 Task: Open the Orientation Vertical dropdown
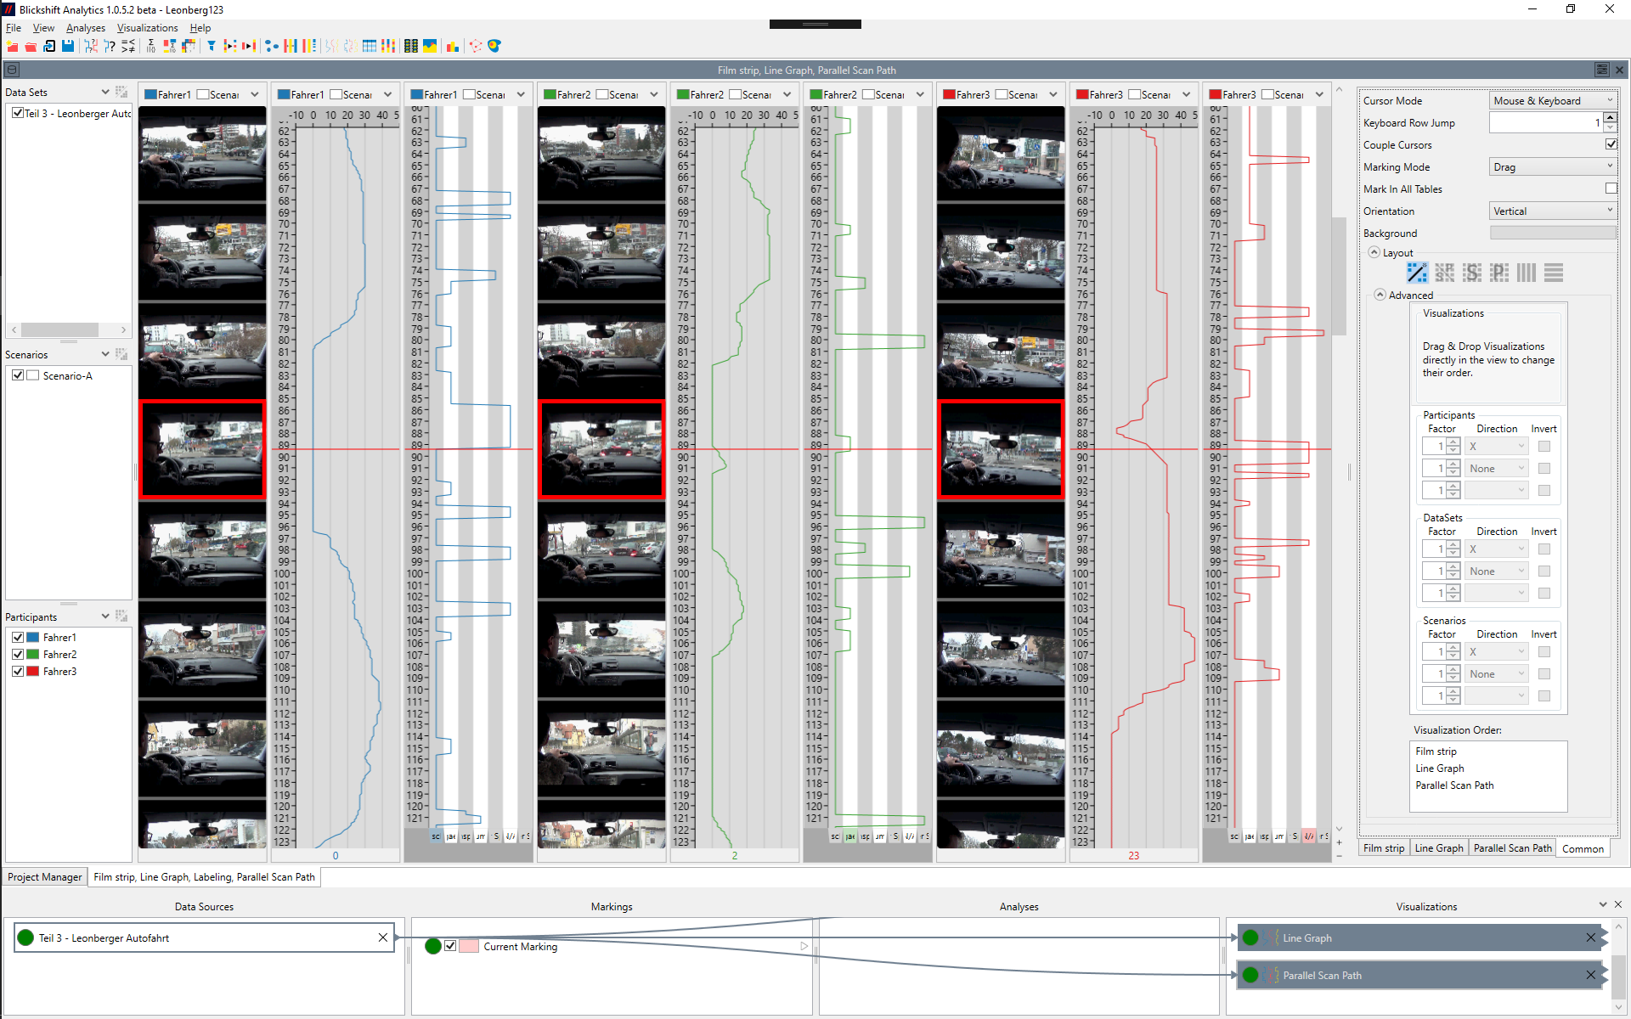click(1553, 211)
